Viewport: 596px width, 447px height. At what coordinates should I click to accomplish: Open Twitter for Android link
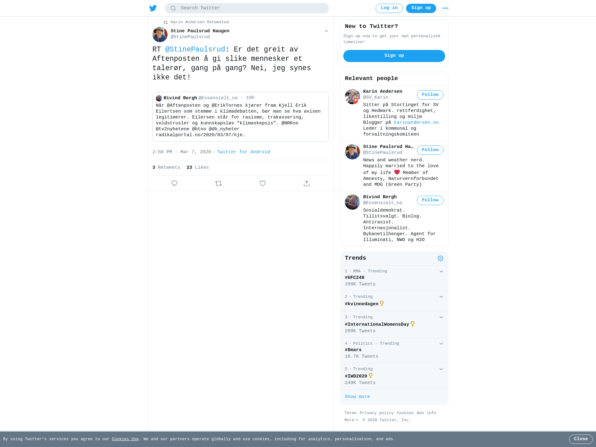tap(243, 152)
